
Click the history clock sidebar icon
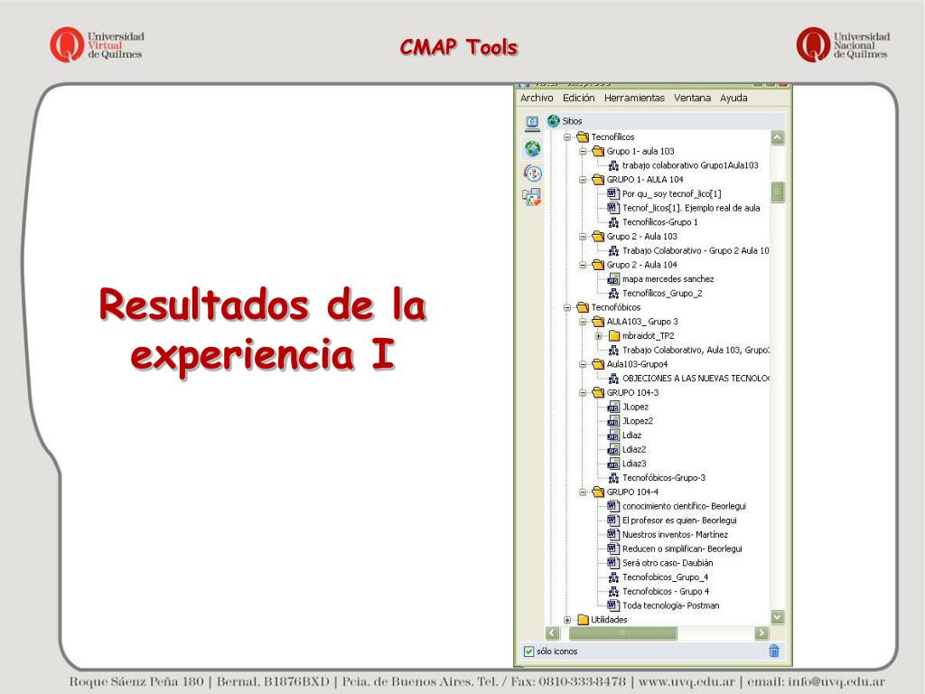tap(533, 173)
